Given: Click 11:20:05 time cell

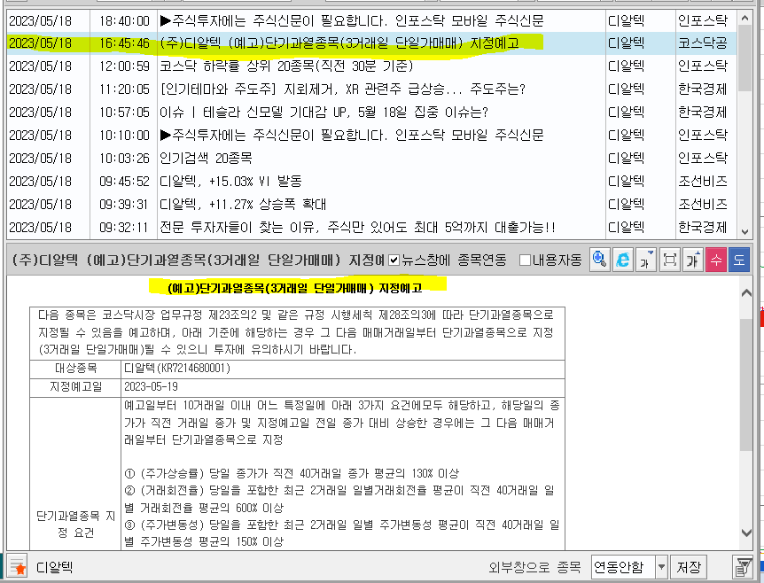Looking at the screenshot, I should pos(124,89).
